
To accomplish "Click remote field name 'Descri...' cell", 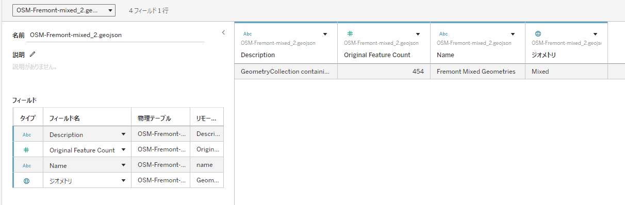I will pos(207,134).
